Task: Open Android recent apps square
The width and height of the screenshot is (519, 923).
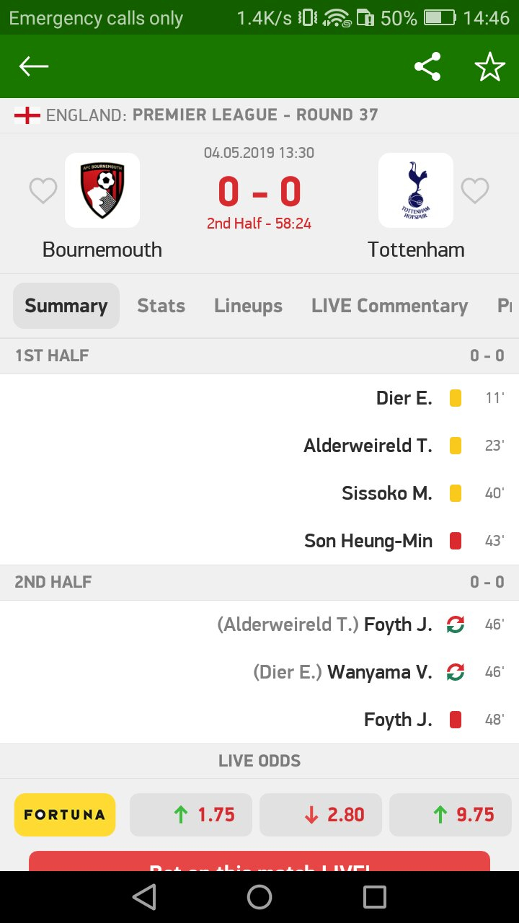Action: click(x=375, y=896)
